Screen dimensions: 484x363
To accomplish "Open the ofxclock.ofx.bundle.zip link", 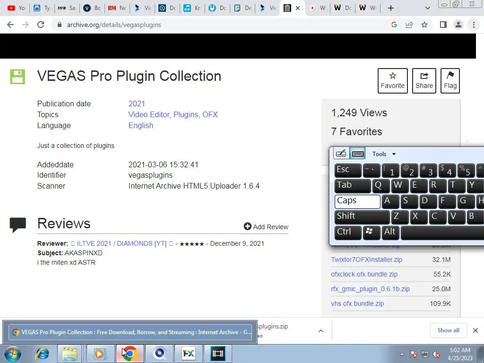I will click(x=364, y=274).
